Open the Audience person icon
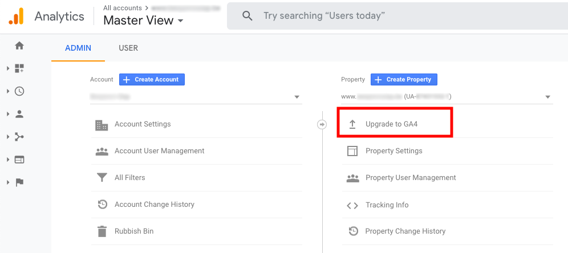 click(x=19, y=114)
